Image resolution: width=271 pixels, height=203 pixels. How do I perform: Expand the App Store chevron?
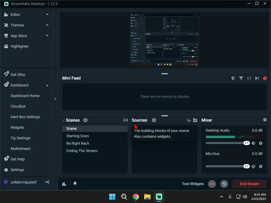point(47,36)
